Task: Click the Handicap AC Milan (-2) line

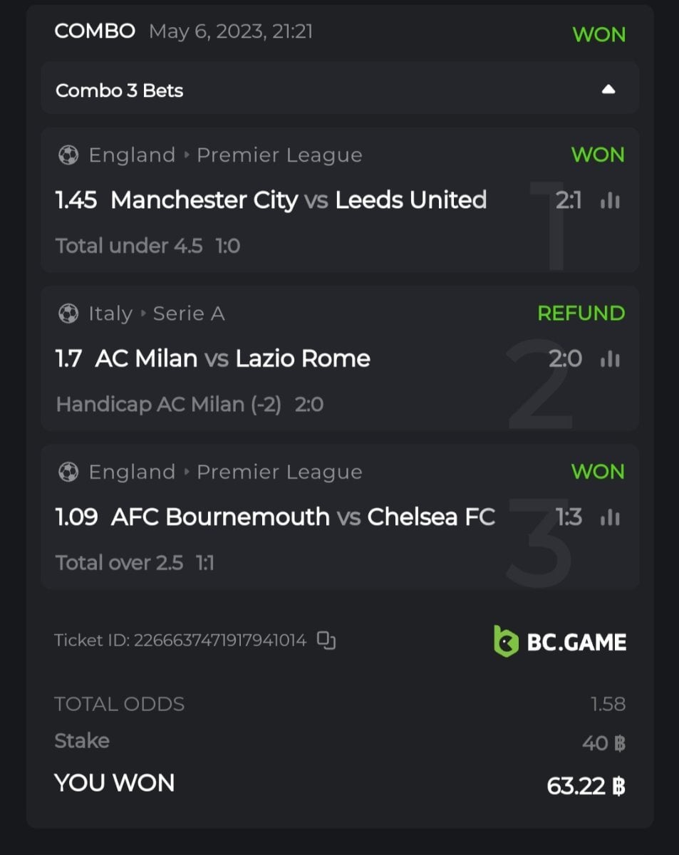Action: pos(168,405)
